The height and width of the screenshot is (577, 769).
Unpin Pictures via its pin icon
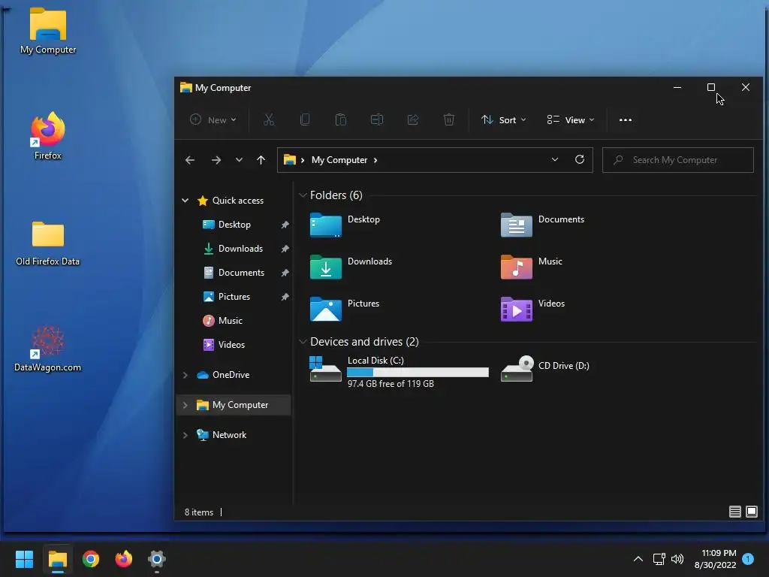pyautogui.click(x=285, y=297)
